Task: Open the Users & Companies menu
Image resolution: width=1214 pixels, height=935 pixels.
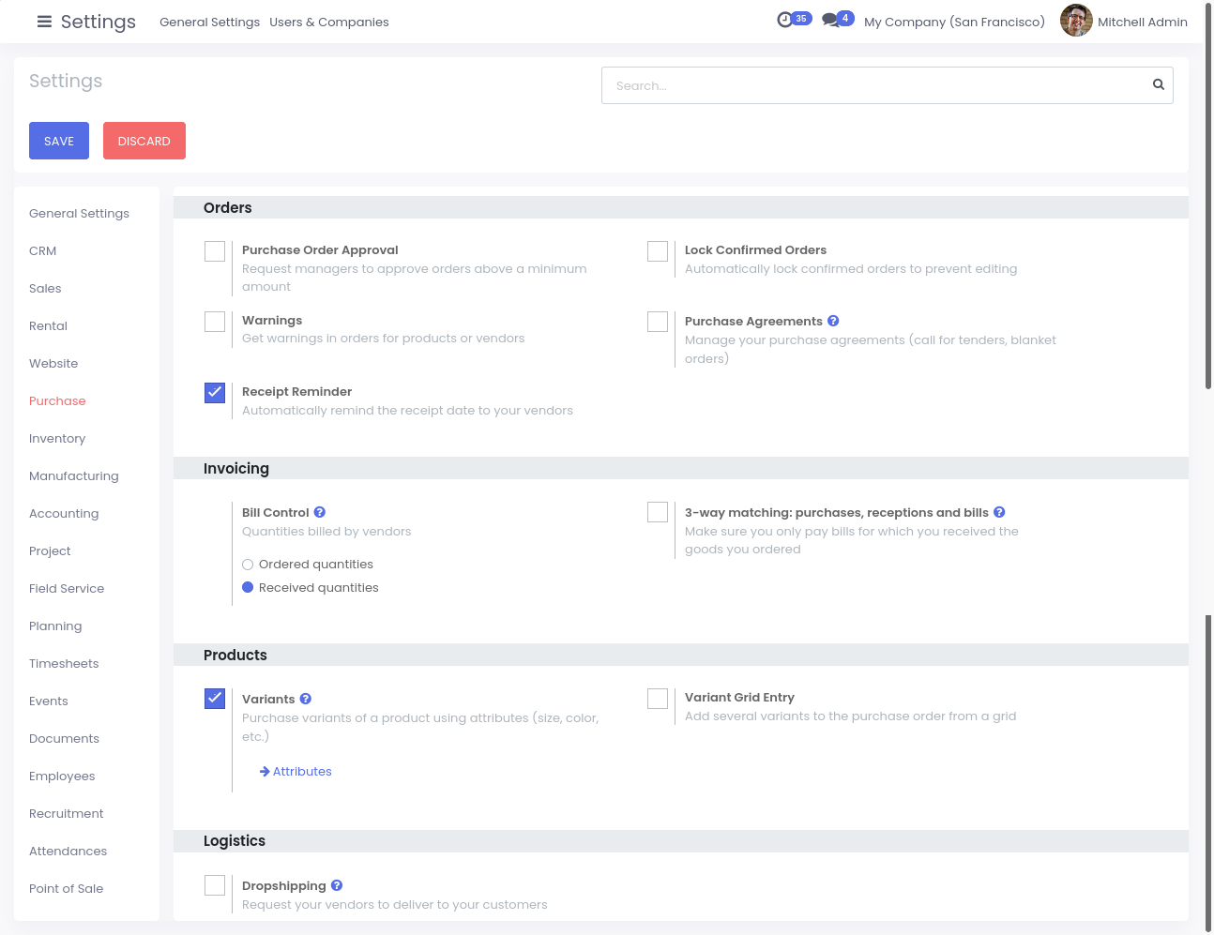Action: click(328, 22)
